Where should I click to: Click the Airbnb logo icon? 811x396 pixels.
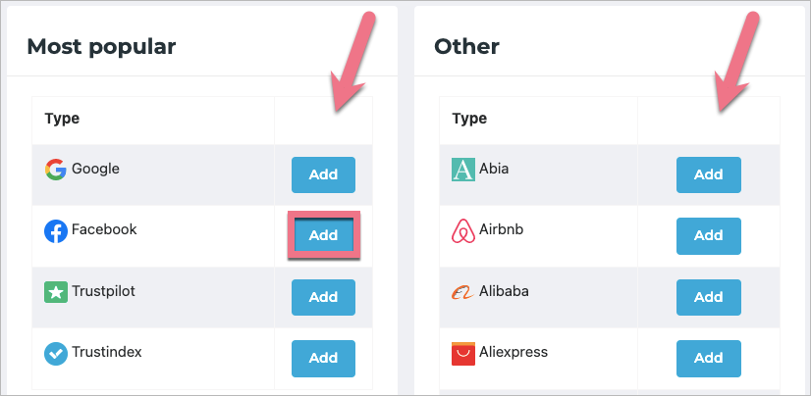[462, 231]
